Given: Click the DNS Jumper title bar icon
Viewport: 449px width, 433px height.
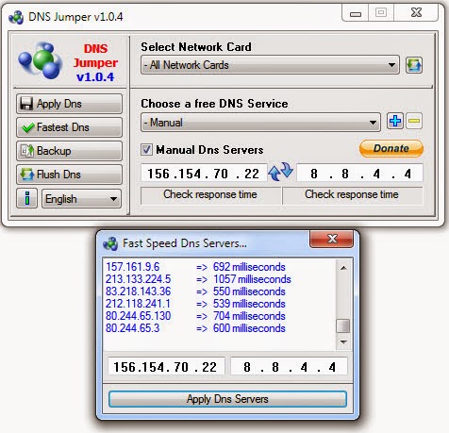Looking at the screenshot, I should coord(16,17).
